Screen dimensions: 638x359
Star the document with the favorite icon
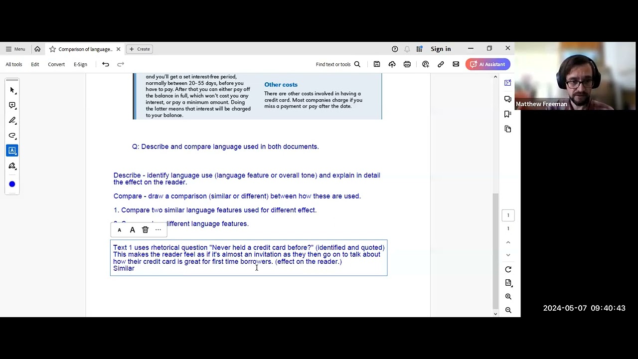coord(52,49)
